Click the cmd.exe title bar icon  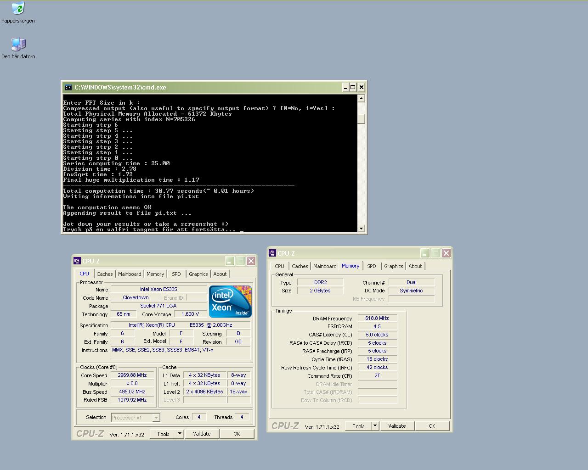coord(68,87)
